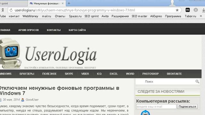Close the 'Ненужные фоновые' tab

[63, 4]
